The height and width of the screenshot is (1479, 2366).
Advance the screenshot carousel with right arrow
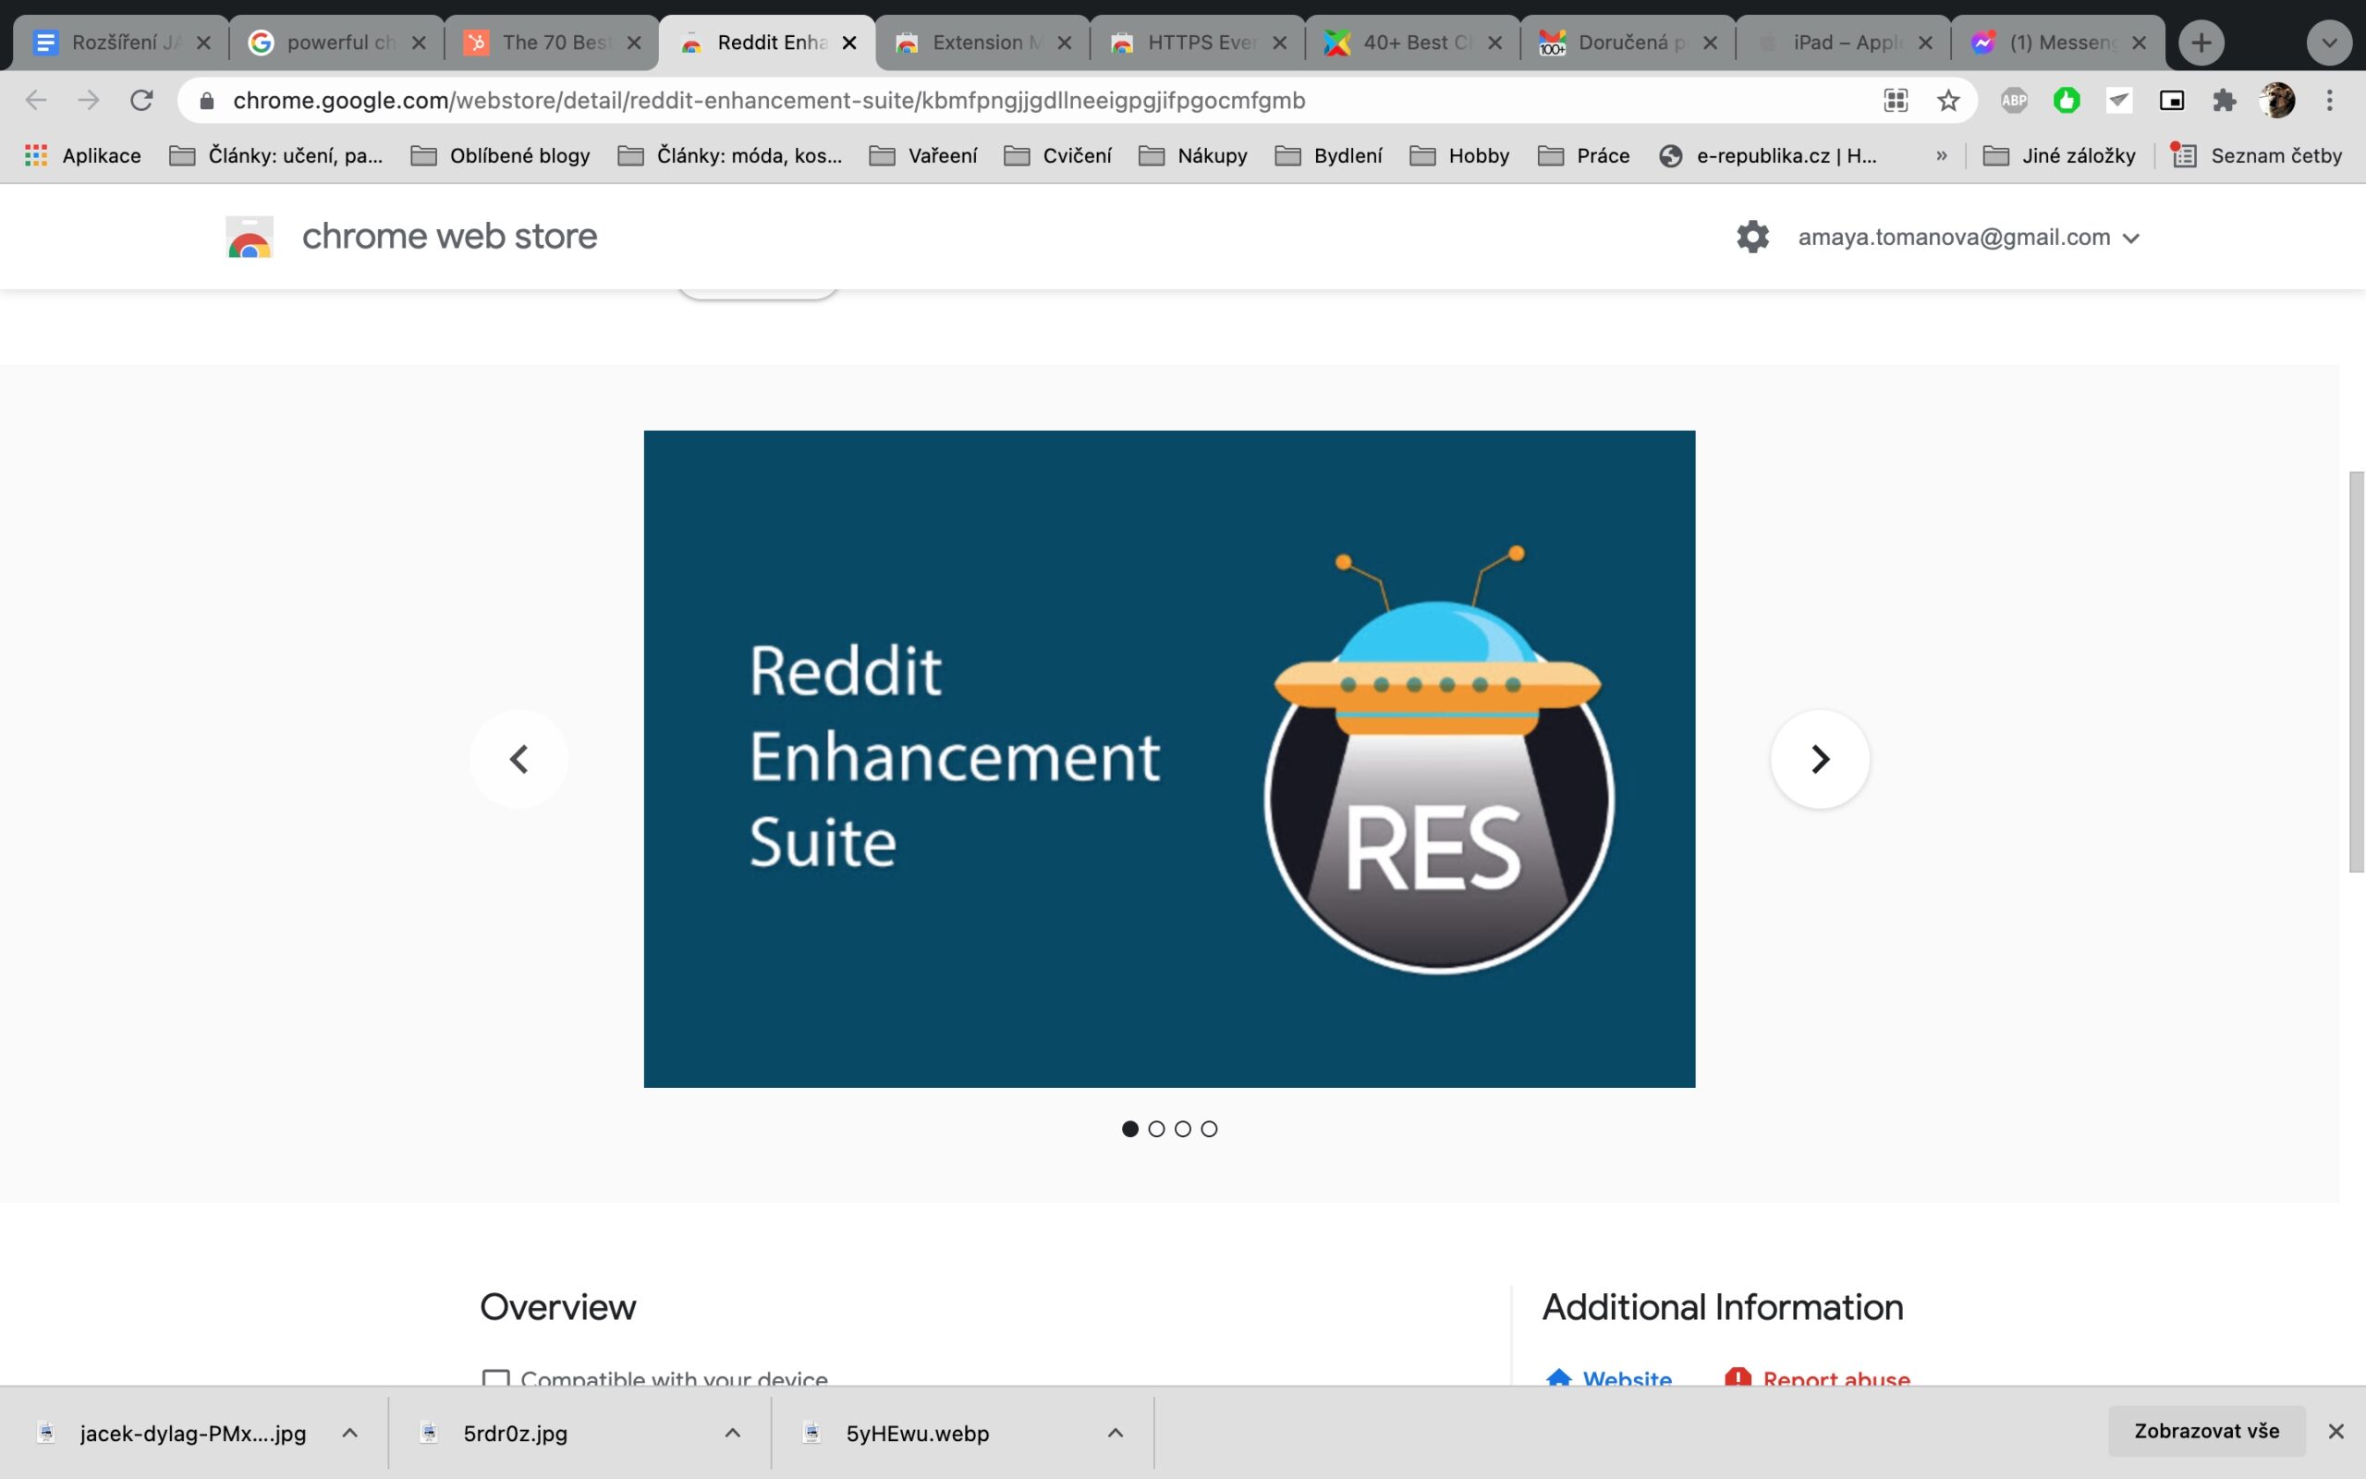point(1818,758)
